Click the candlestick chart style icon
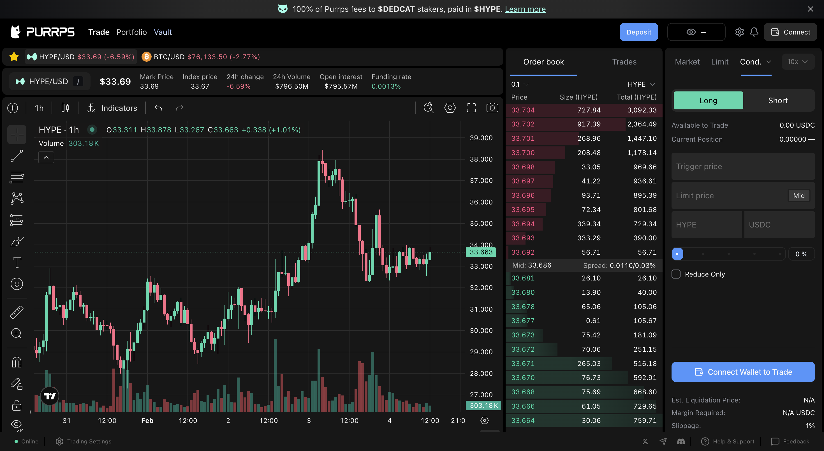 click(65, 107)
